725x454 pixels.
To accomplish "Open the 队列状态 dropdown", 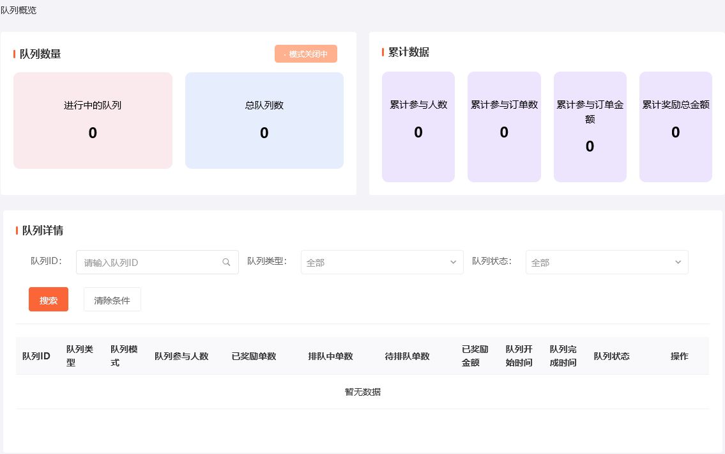I will (x=607, y=262).
